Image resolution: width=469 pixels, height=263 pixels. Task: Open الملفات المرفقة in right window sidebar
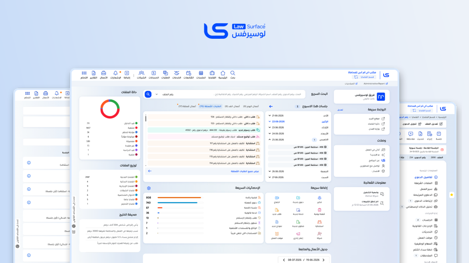(x=425, y=183)
